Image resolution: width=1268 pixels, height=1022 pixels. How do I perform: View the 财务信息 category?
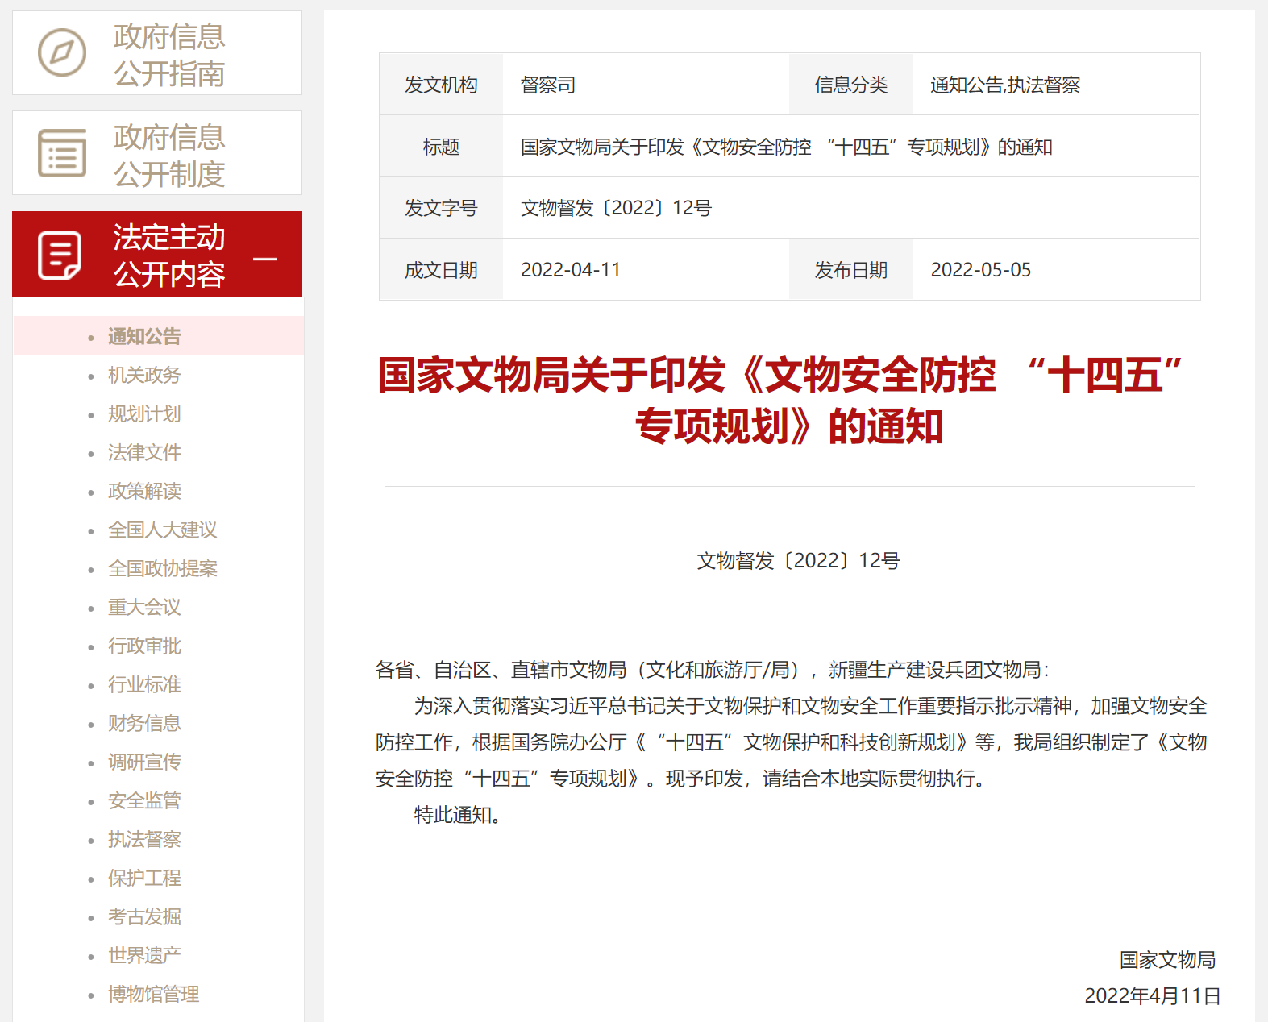click(144, 723)
